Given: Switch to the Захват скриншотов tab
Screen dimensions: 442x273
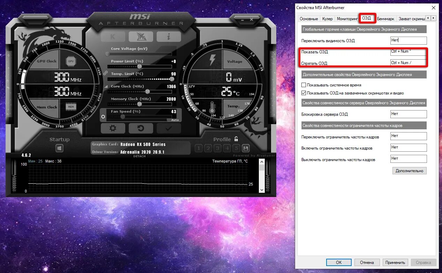Looking at the screenshot, I should tap(411, 19).
